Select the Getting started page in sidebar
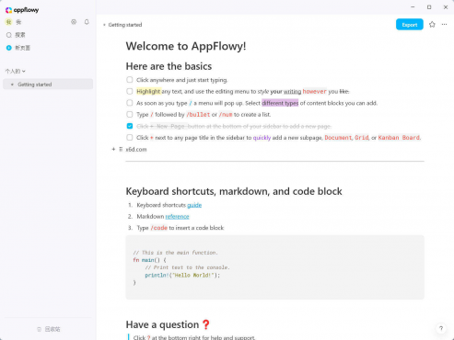This screenshot has height=340, width=454. pos(48,85)
